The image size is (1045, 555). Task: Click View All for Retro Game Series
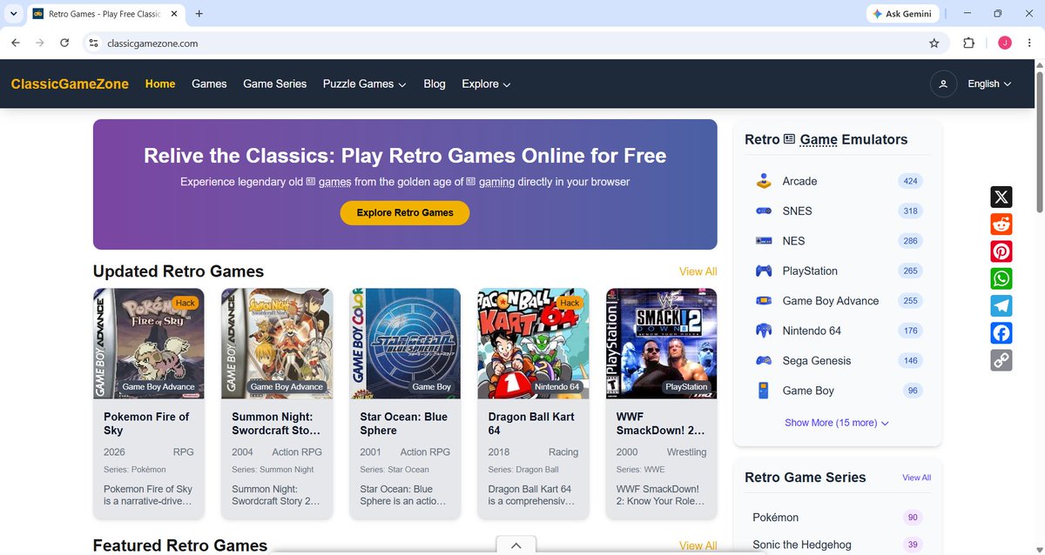tap(916, 478)
